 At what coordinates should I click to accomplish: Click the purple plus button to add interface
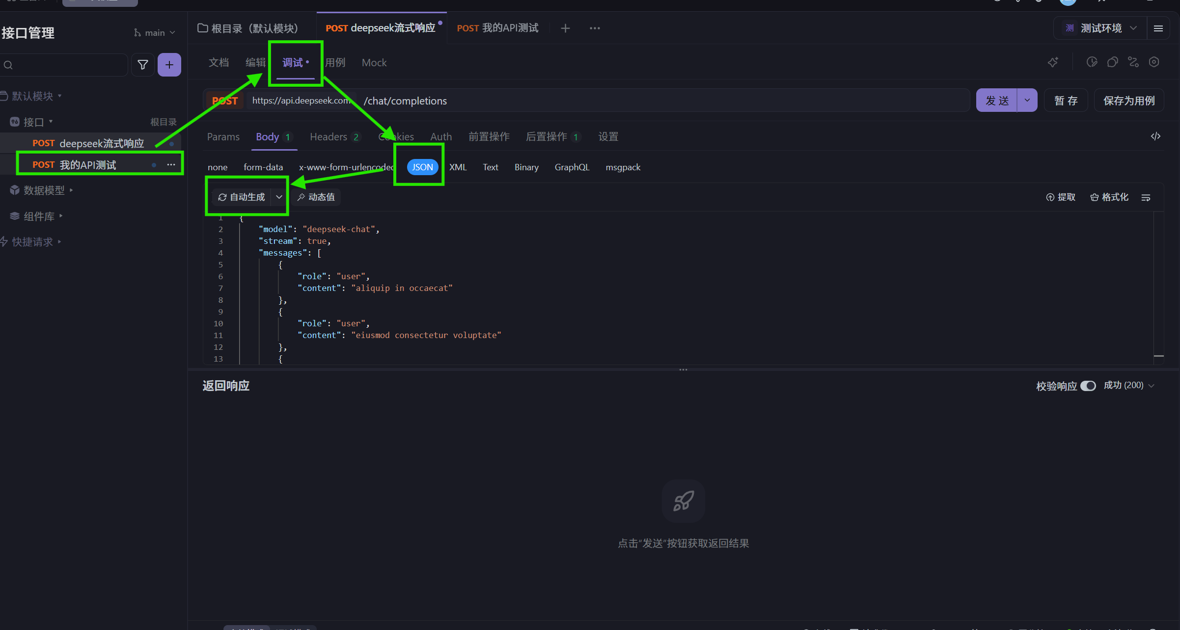(x=169, y=65)
